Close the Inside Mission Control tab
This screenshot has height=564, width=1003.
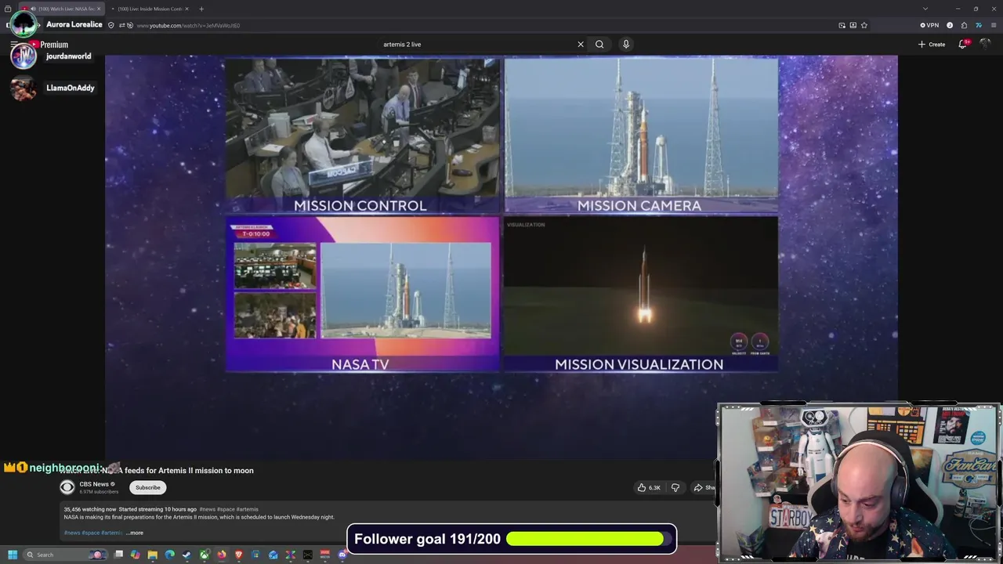(x=186, y=9)
